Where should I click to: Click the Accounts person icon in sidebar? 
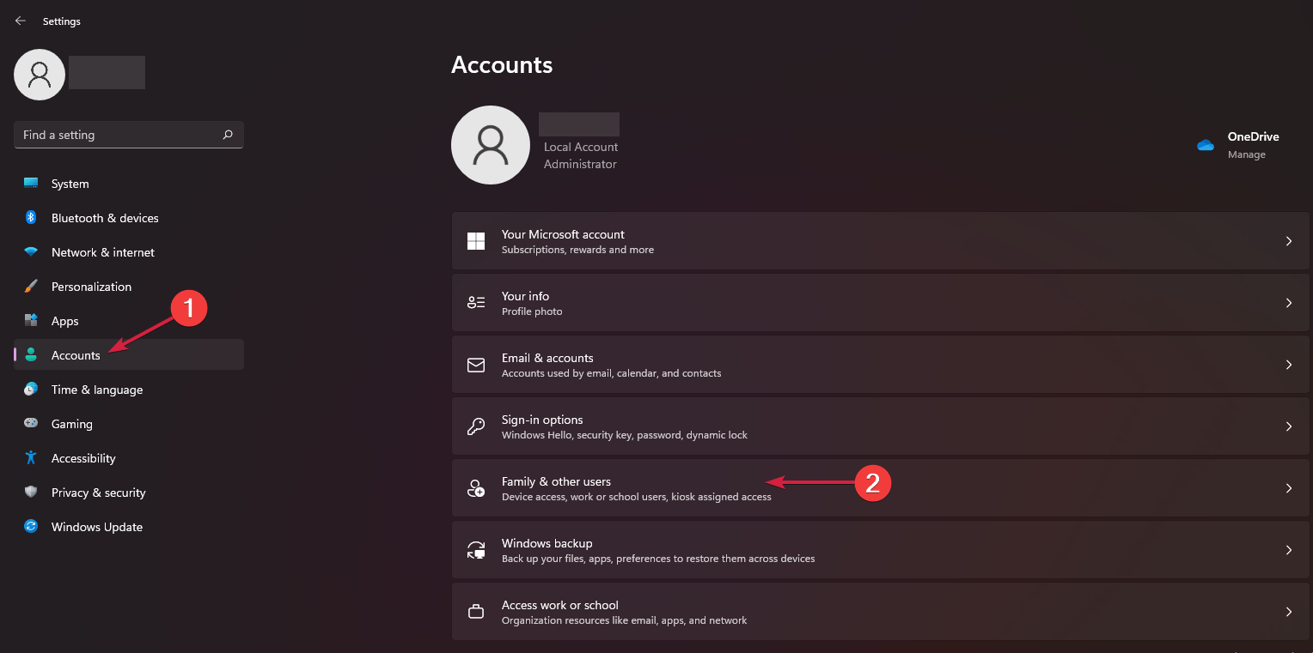pos(31,355)
